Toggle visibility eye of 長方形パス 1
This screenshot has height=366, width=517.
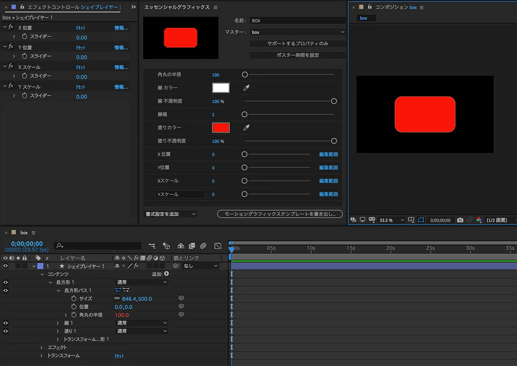coord(6,290)
